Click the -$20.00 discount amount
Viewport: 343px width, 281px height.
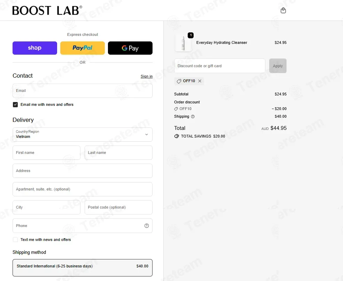[279, 109]
